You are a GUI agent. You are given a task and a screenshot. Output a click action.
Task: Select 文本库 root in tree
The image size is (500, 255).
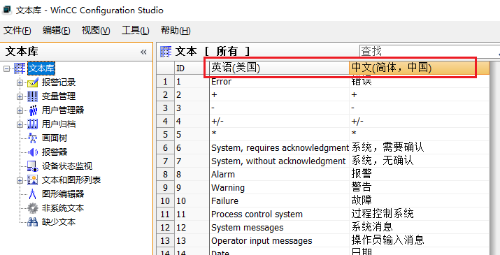[41, 68]
